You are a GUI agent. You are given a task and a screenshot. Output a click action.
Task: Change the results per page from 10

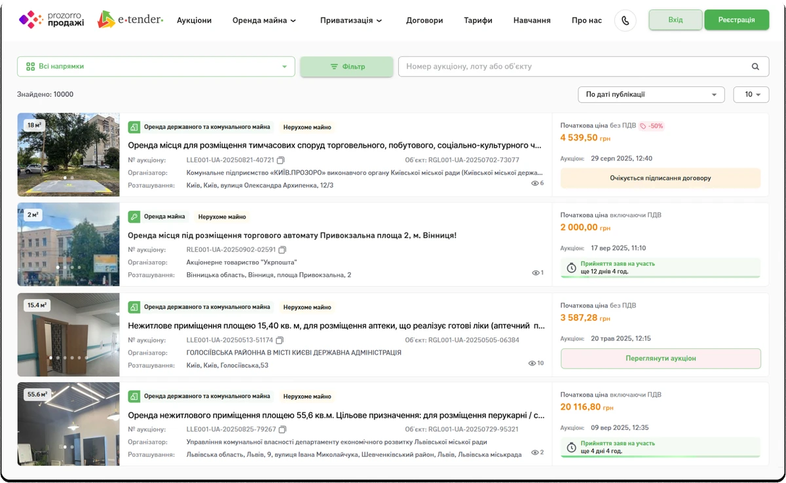[751, 95]
